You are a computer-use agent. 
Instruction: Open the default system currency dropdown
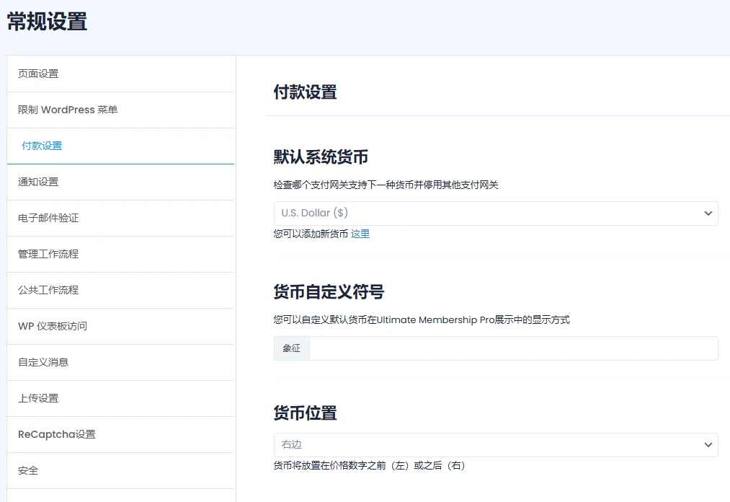[x=495, y=213]
